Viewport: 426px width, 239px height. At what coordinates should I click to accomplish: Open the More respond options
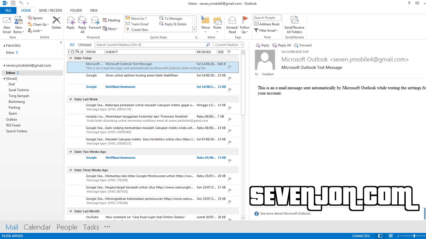(x=110, y=29)
